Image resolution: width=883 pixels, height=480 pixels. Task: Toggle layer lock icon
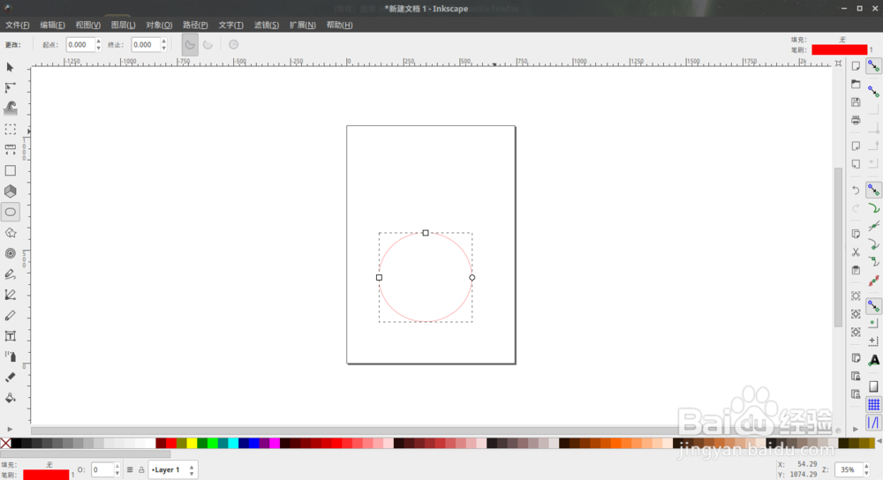coord(141,470)
